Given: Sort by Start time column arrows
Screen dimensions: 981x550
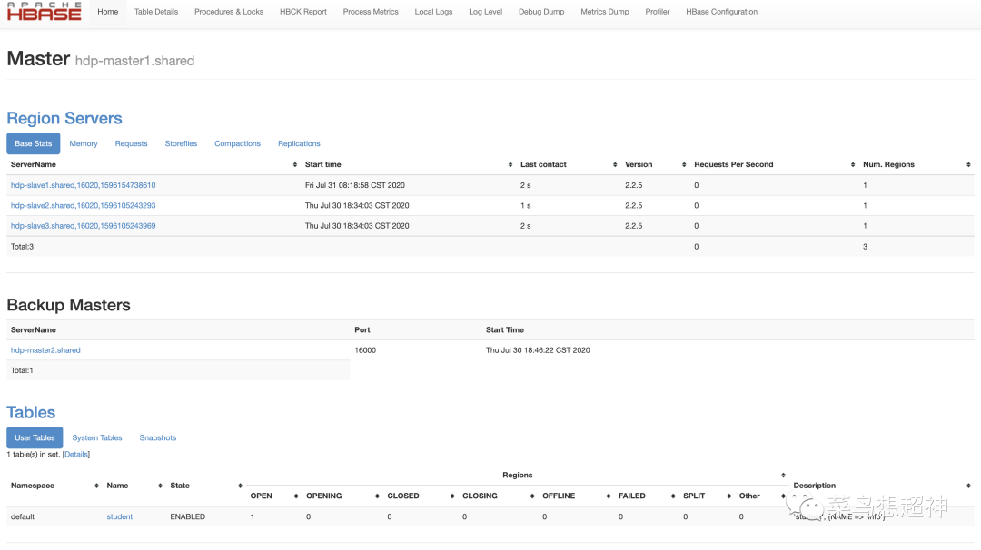Looking at the screenshot, I should pos(510,165).
